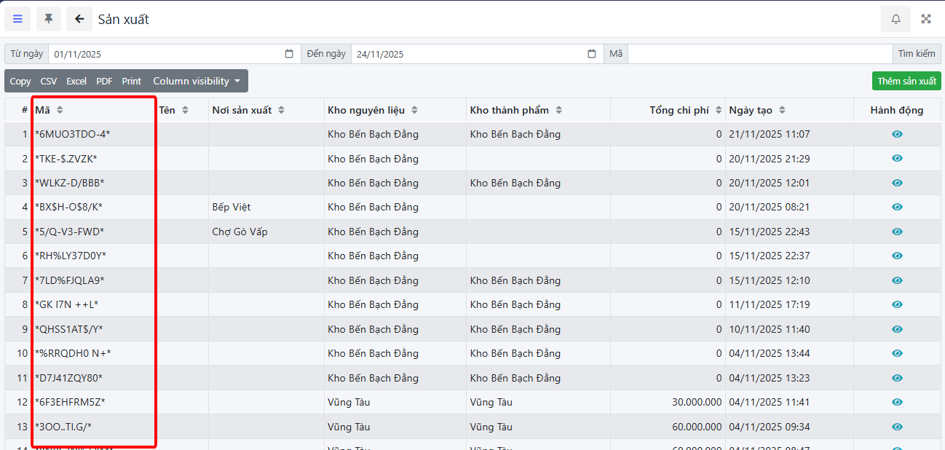Click the pin icon in header
The width and height of the screenshot is (945, 450).
[49, 19]
